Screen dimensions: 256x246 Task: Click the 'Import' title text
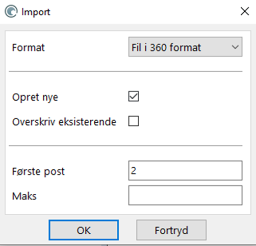click(36, 12)
